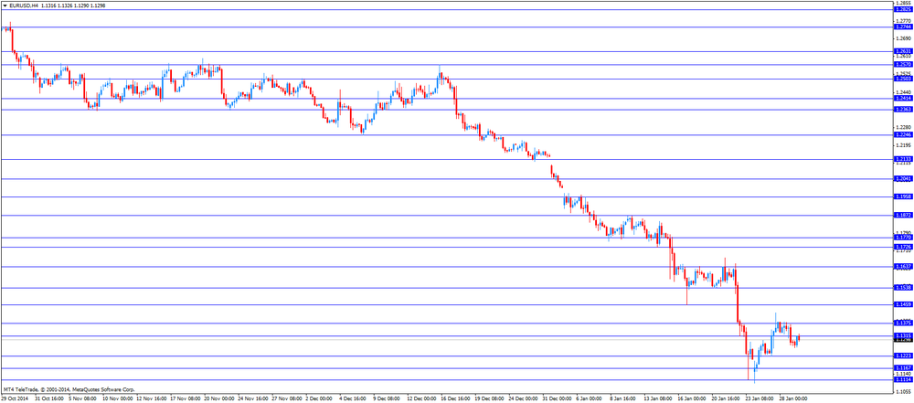Click the 1.2363 price level label
The height and width of the screenshot is (403, 914).
pos(902,109)
